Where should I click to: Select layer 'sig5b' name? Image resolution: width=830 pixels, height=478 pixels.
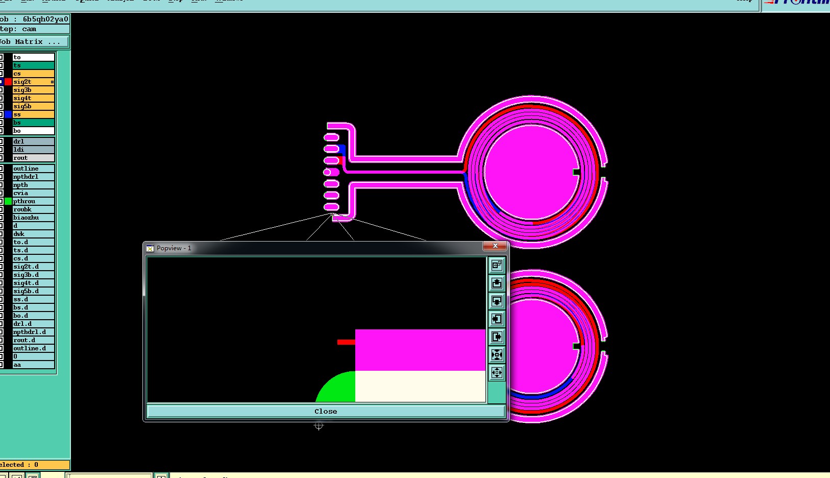pyautogui.click(x=33, y=106)
